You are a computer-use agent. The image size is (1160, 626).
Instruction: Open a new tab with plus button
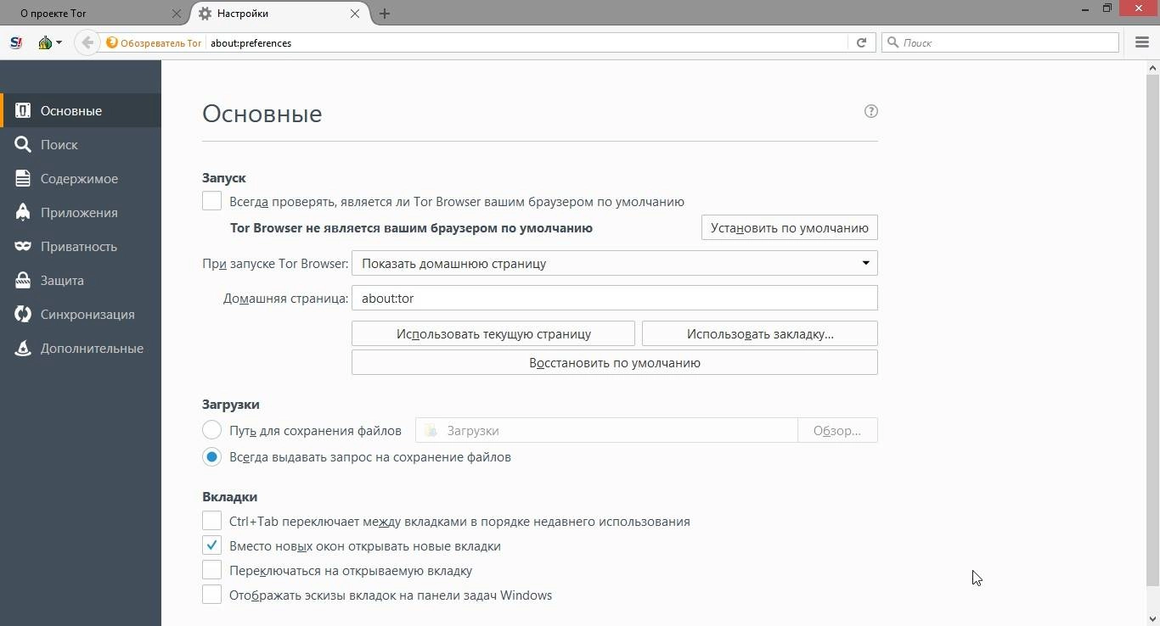coord(385,14)
